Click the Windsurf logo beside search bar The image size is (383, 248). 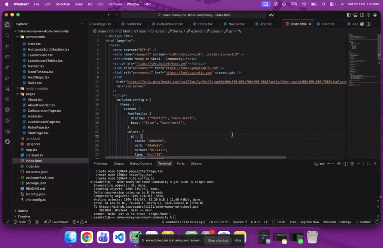coord(271,15)
